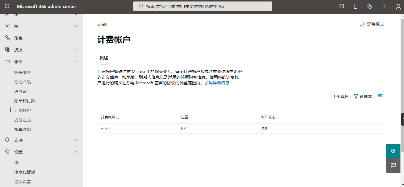404x187 pixels.
Task: Toggle 深色模式 dark mode
Action: pos(372,24)
